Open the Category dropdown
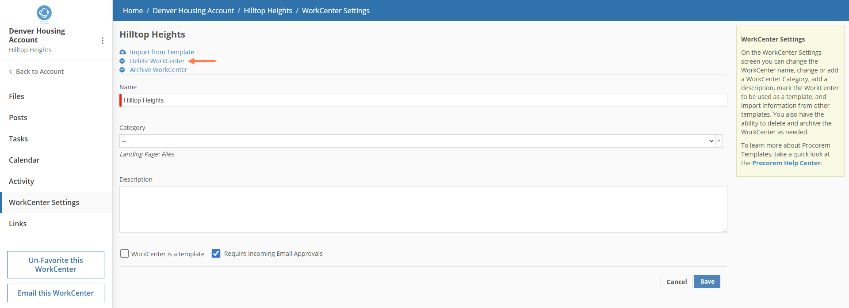Screen dimensions: 849x308 [x=417, y=141]
